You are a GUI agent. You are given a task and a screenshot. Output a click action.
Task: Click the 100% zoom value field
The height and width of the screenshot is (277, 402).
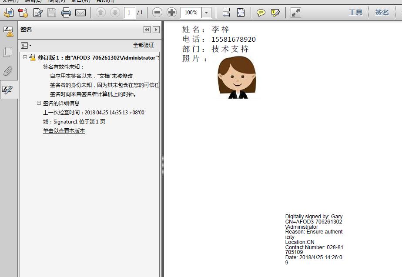tap(191, 13)
